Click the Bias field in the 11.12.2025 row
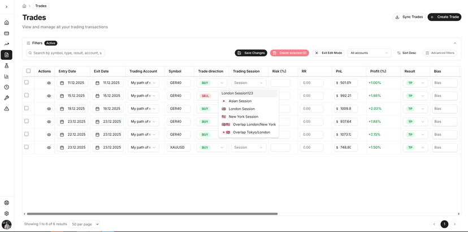 [445, 83]
